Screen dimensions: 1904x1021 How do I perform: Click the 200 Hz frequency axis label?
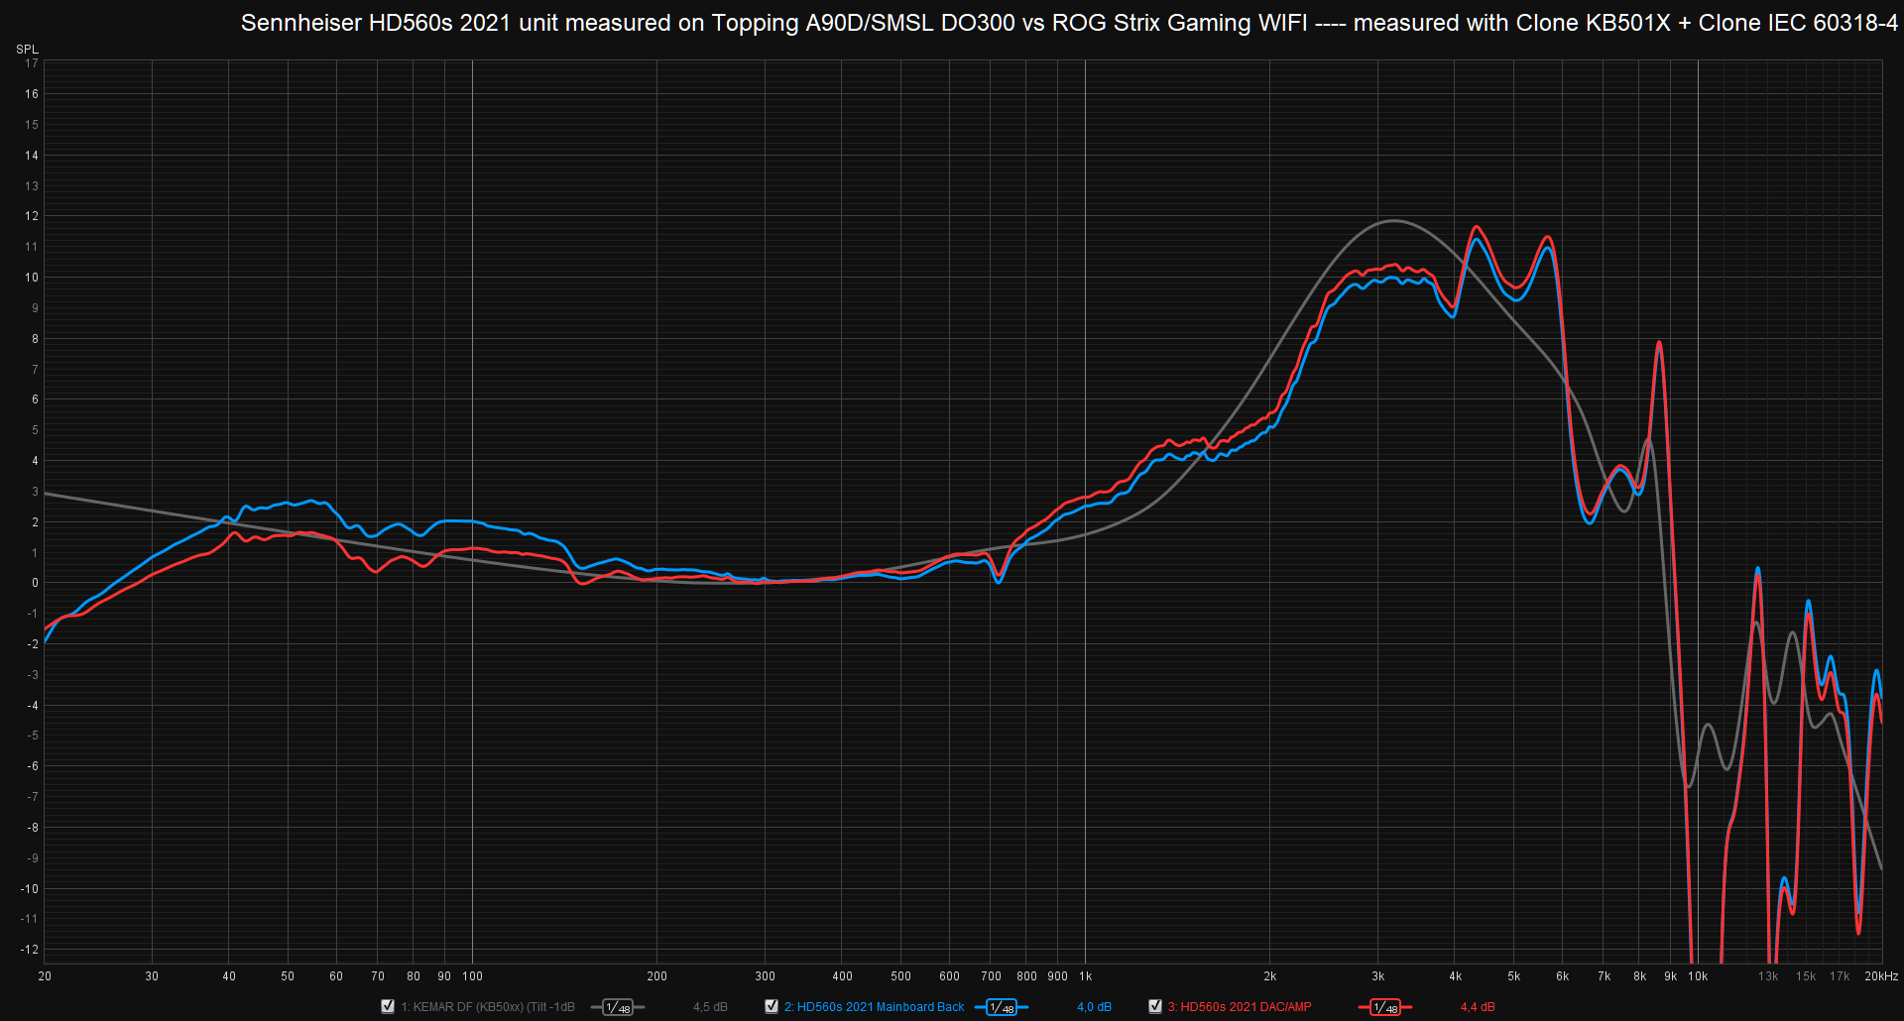[657, 976]
